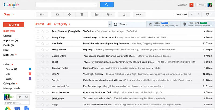Switch to the Primary tab
215x110 pixels.
click(129, 24)
